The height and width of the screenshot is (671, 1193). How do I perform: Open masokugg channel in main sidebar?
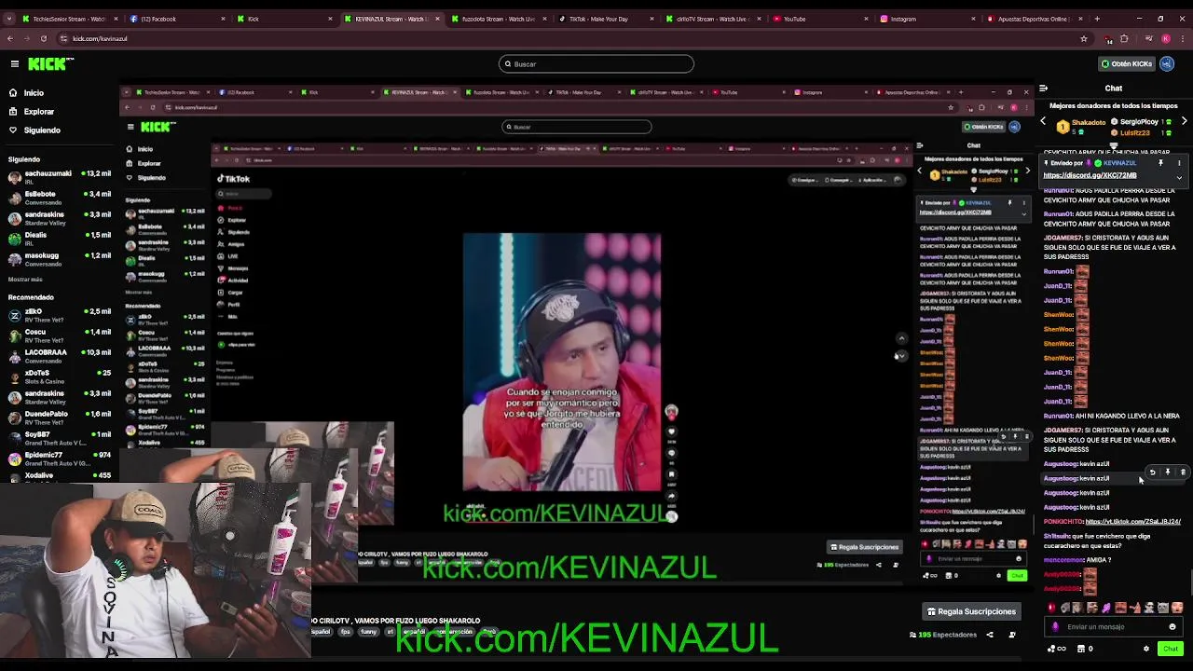click(x=60, y=259)
